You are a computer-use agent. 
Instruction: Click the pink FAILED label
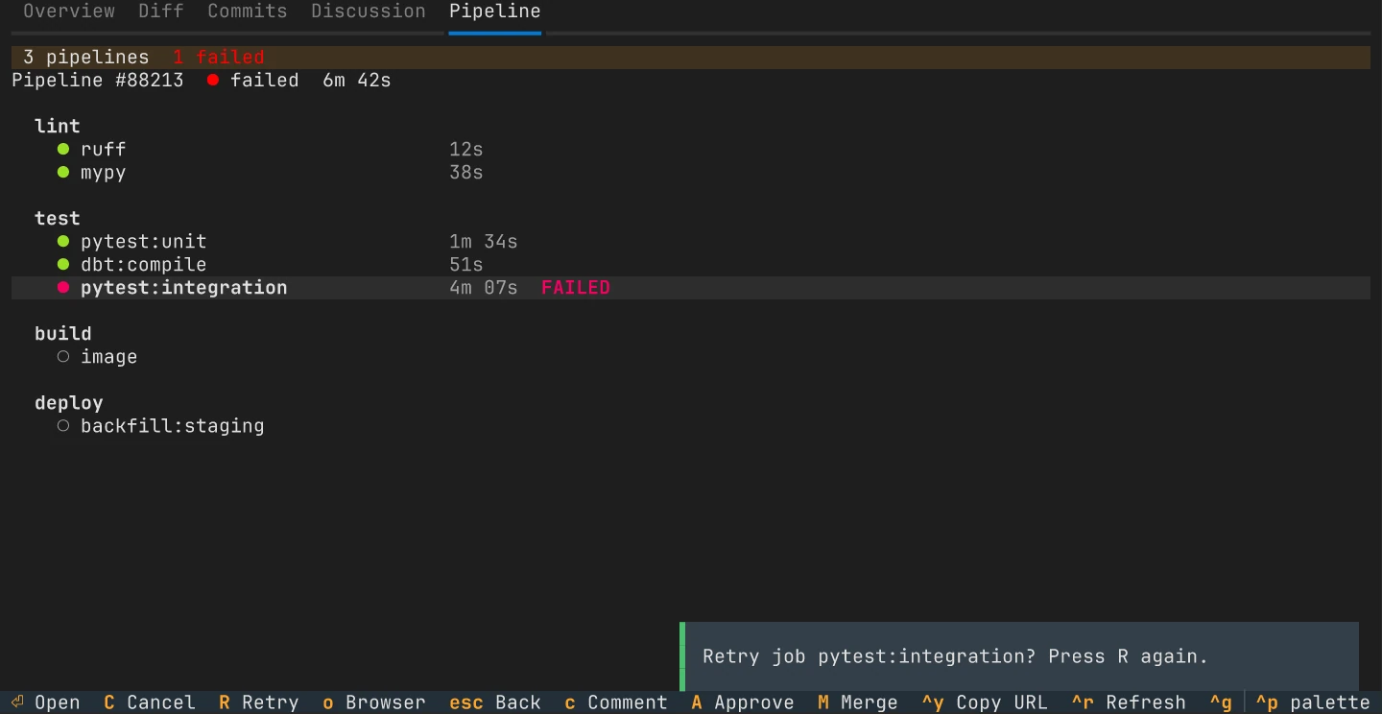576,287
